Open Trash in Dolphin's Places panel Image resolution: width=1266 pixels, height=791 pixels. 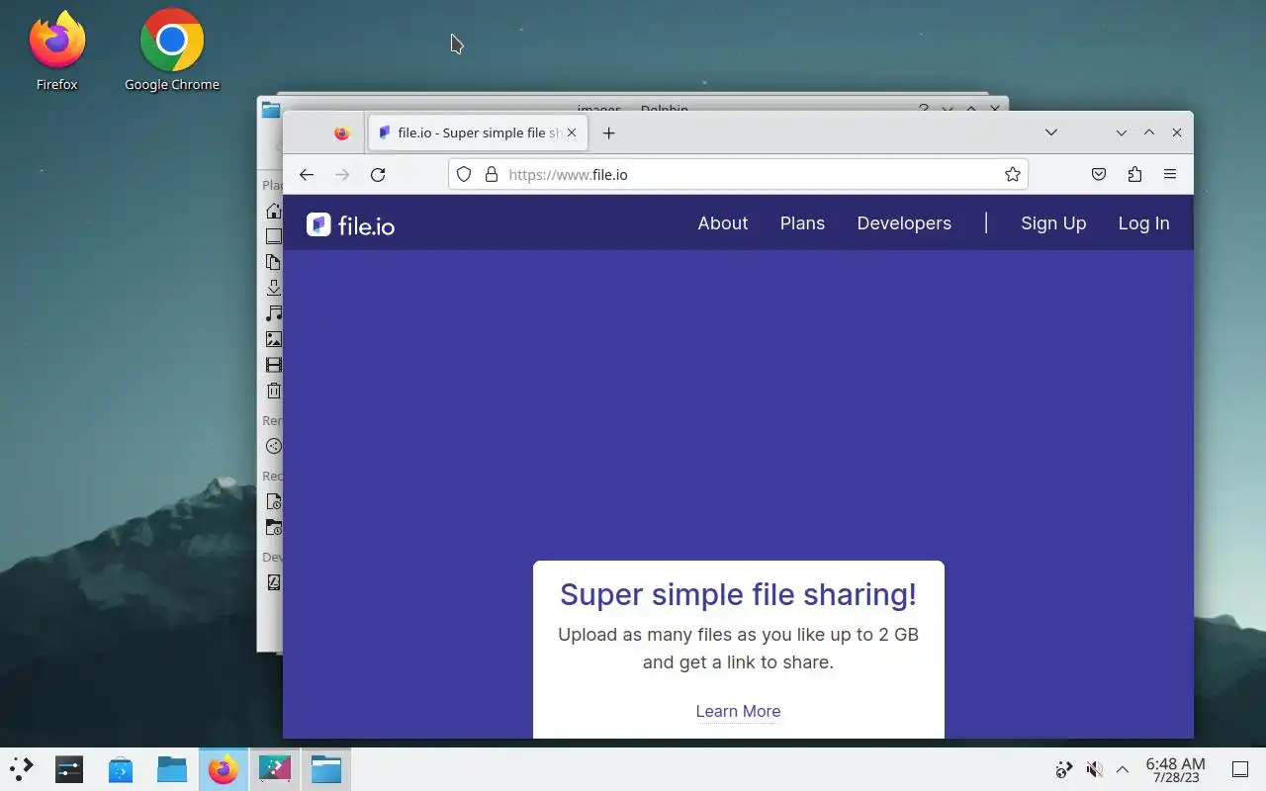pos(274,391)
